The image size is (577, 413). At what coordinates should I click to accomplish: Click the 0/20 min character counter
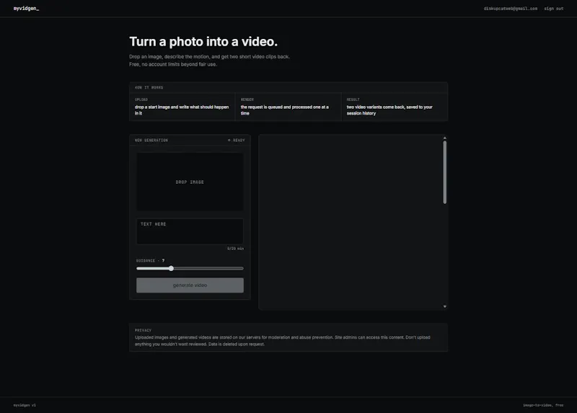[x=236, y=249]
